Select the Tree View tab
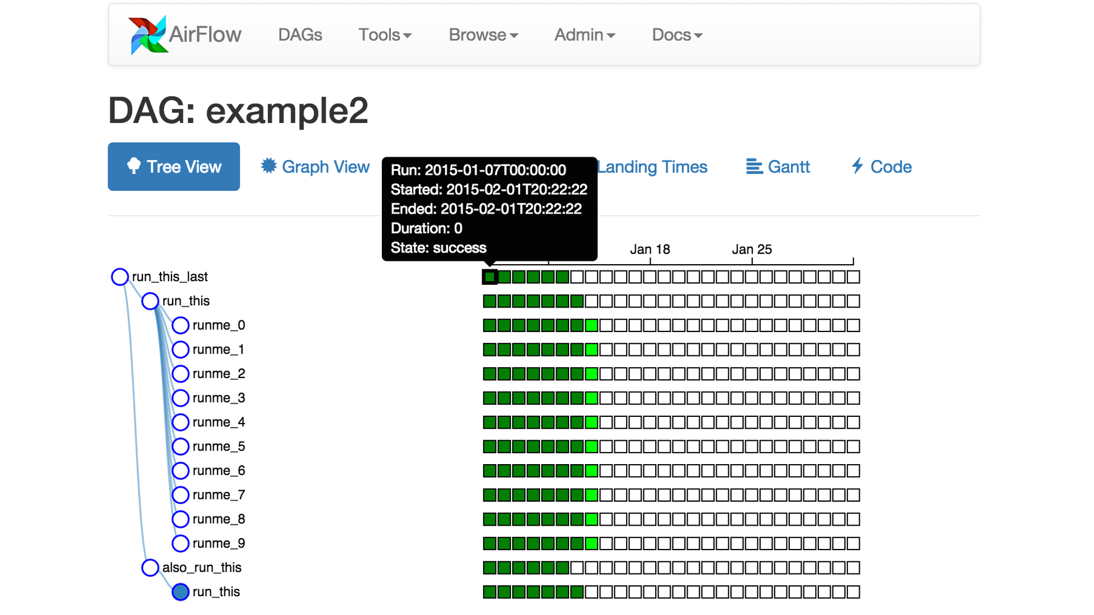This screenshot has width=1094, height=615. pos(174,166)
